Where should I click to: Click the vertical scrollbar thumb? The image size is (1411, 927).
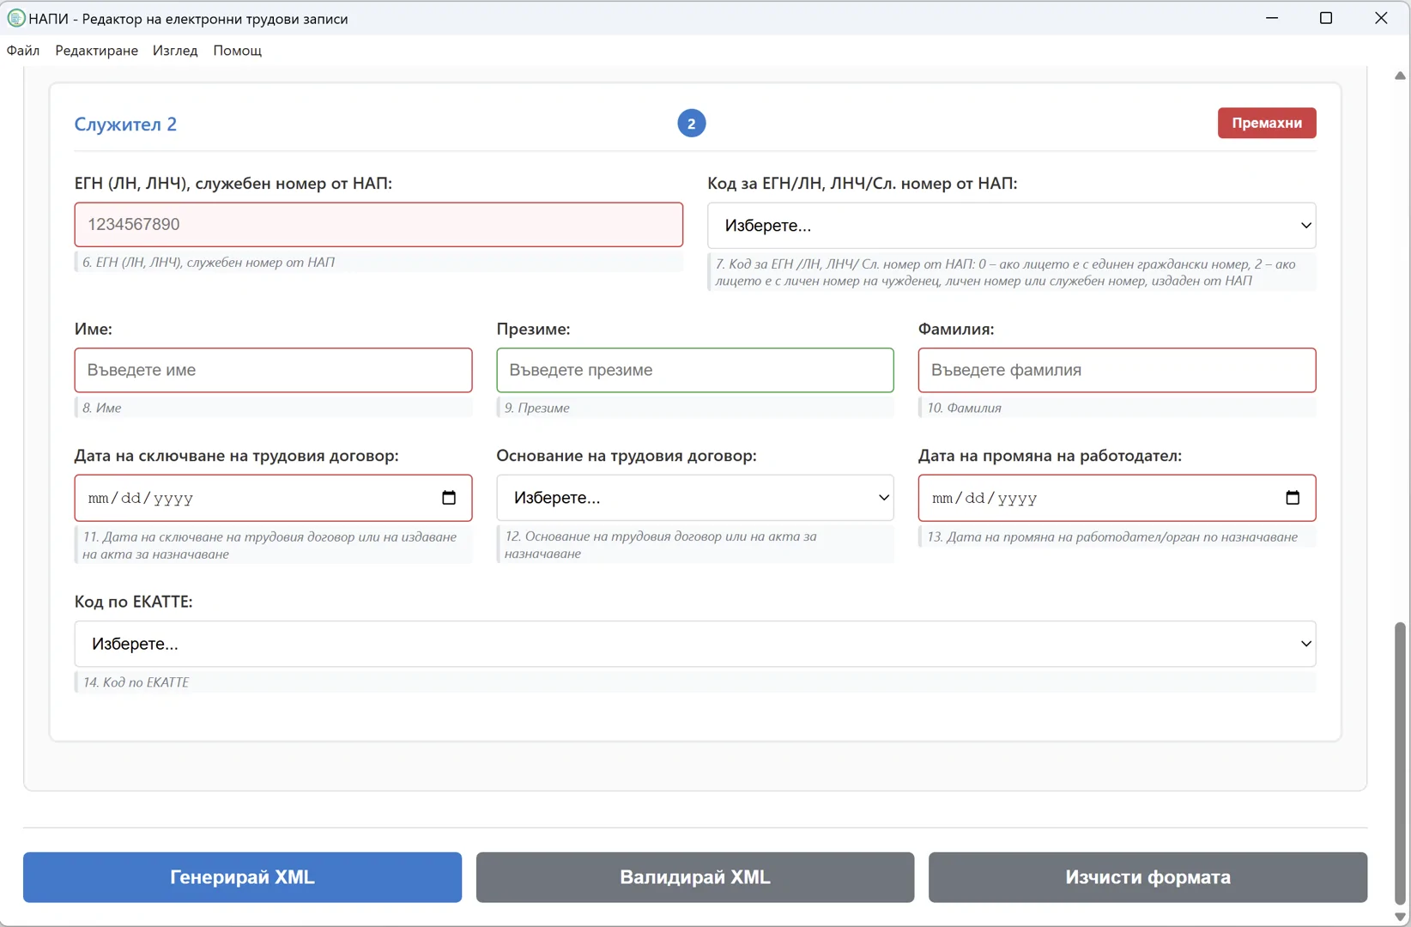pyautogui.click(x=1400, y=762)
